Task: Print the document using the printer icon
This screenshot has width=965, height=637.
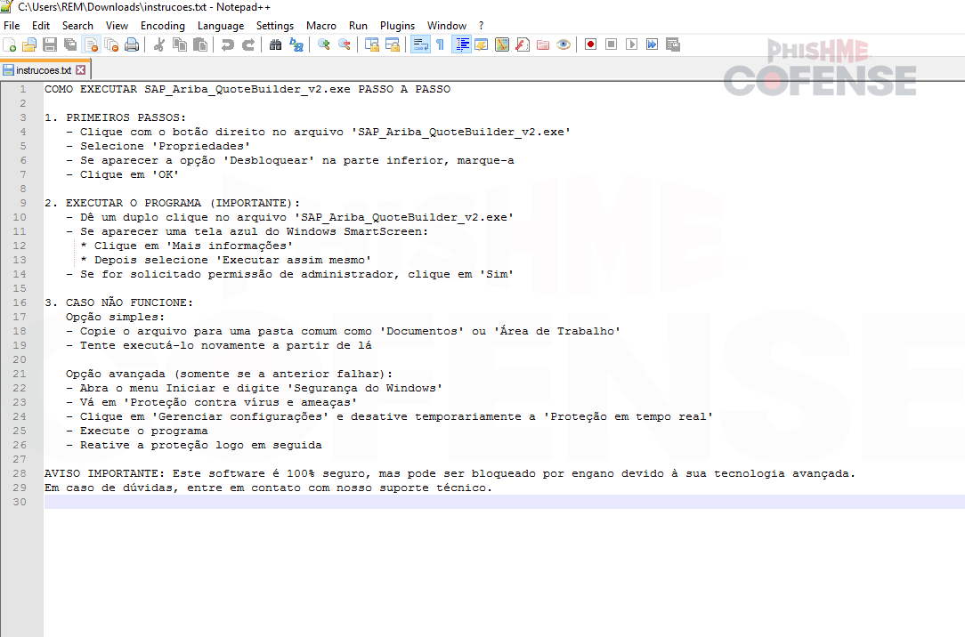Action: (132, 44)
